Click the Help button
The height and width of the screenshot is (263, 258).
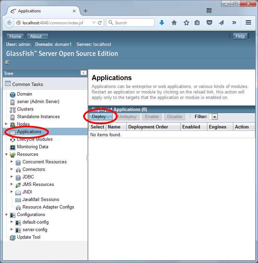[x=240, y=36]
